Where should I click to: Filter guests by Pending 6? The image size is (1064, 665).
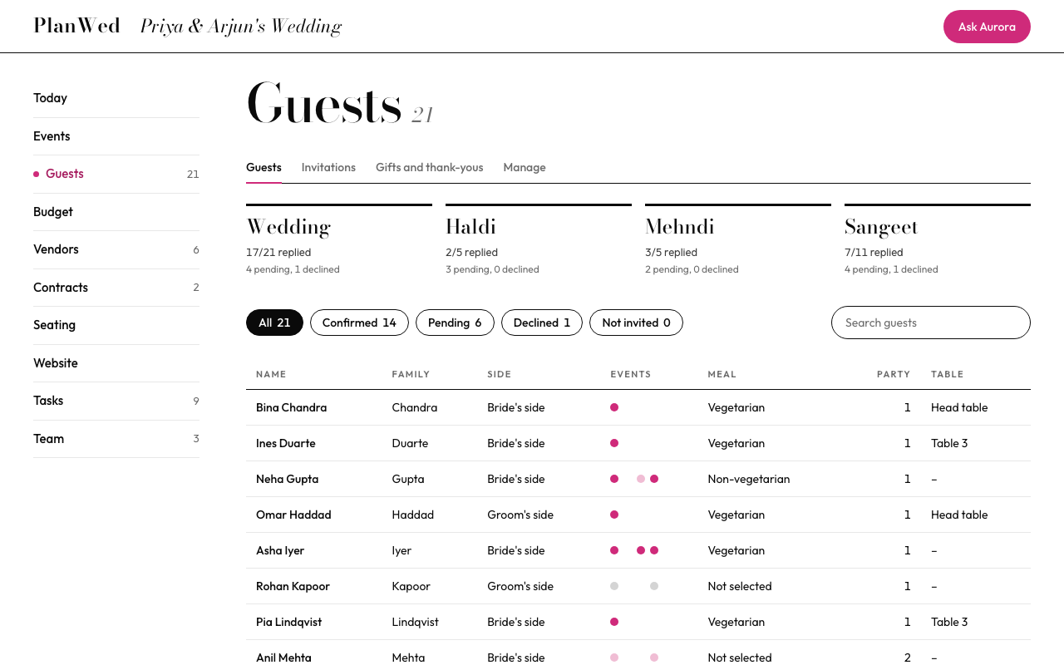tap(455, 323)
